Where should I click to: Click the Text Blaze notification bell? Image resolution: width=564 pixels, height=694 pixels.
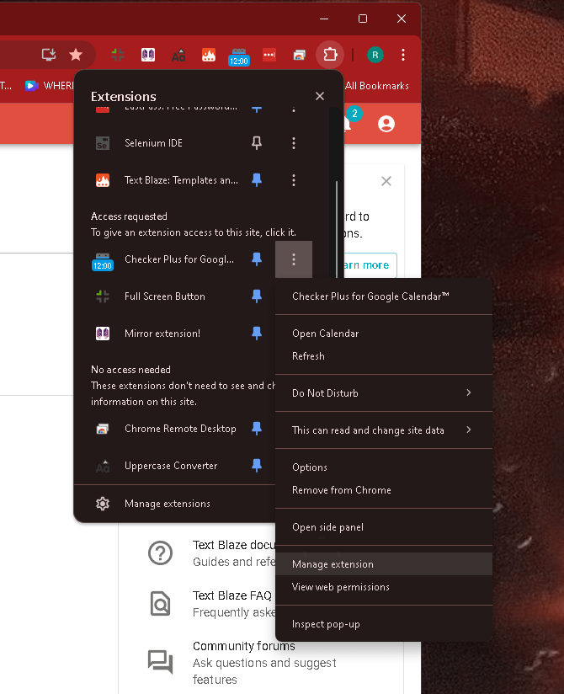pos(349,123)
